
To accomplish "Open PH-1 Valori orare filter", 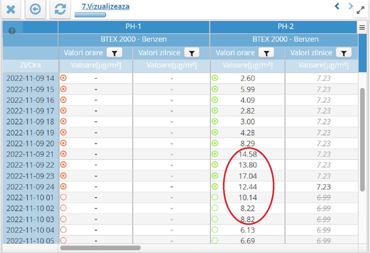I will [x=114, y=53].
